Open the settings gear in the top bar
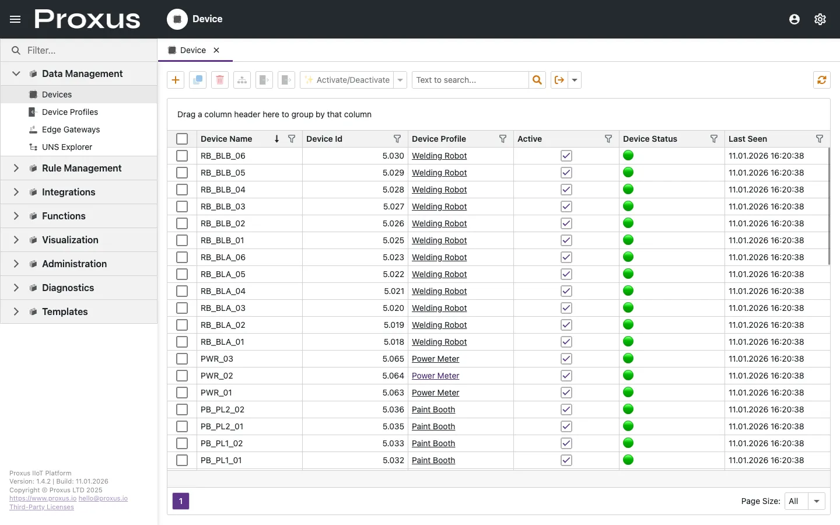 [x=820, y=19]
